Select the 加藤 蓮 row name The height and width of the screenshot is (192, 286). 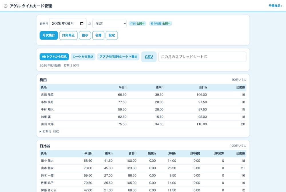click(46, 117)
